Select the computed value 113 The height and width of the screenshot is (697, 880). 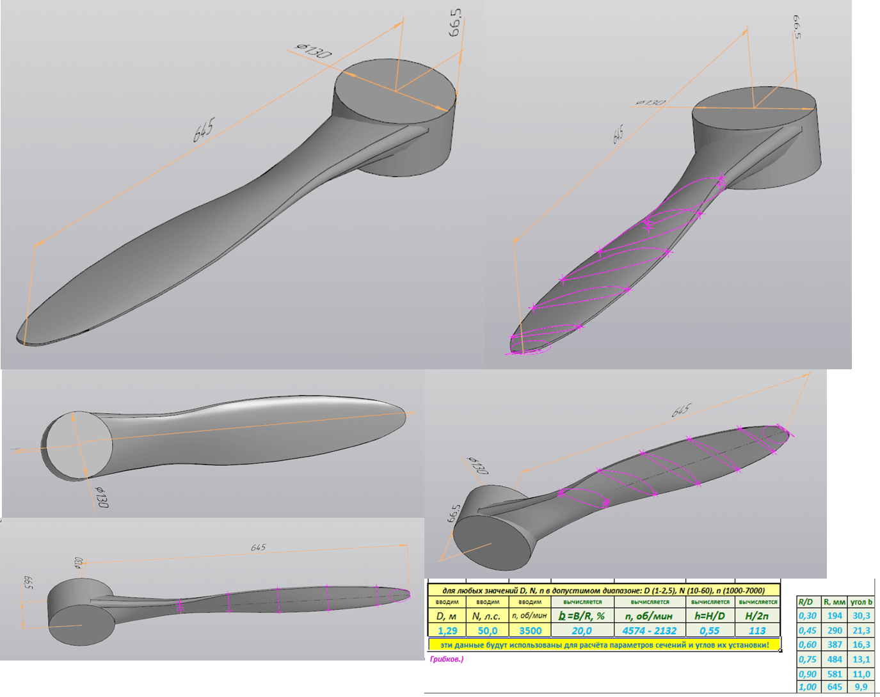[757, 630]
